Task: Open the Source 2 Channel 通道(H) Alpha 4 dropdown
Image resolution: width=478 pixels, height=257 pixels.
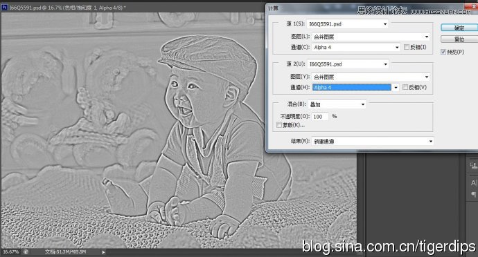Action: pyautogui.click(x=355, y=87)
